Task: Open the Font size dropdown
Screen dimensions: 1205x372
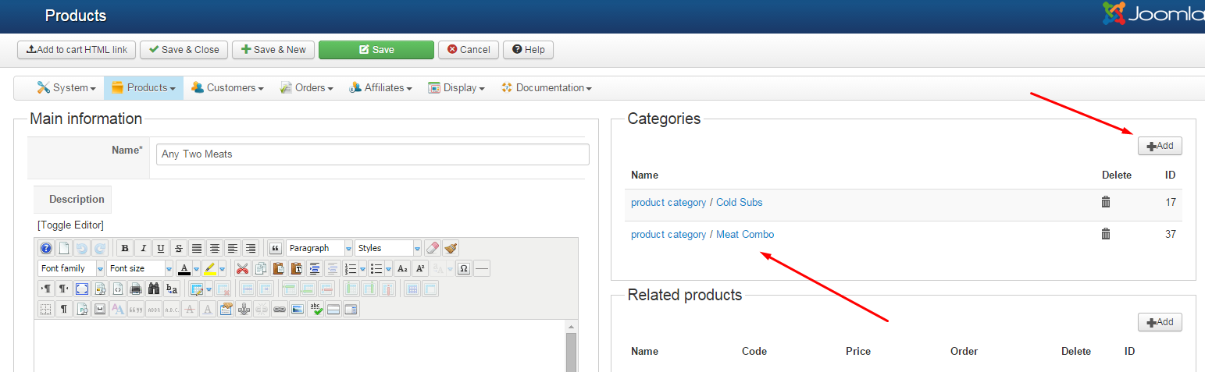Action: click(x=140, y=269)
